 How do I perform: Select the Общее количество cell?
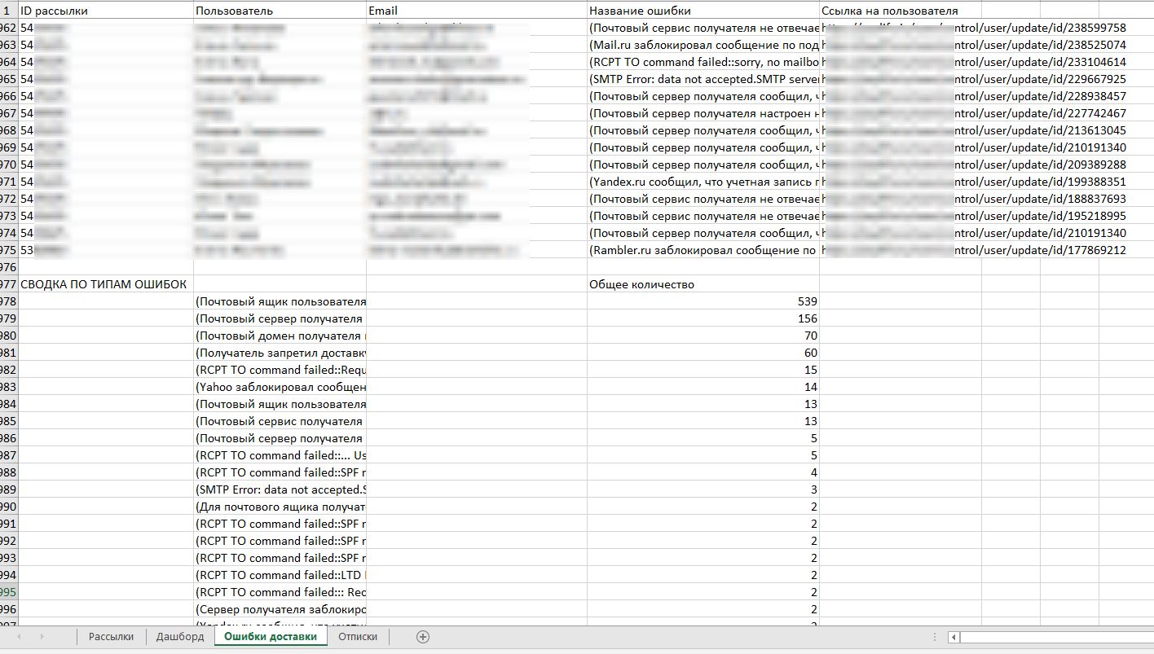click(x=703, y=284)
